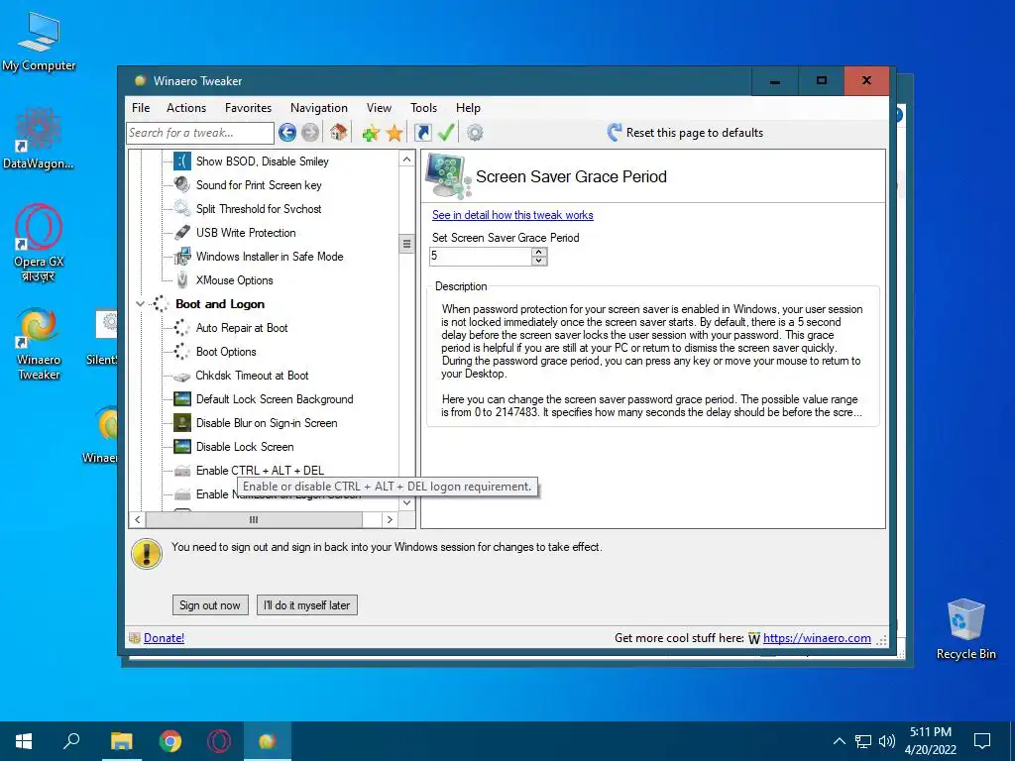Open settings with gear toolbar icon
The image size is (1015, 761).
[475, 133]
